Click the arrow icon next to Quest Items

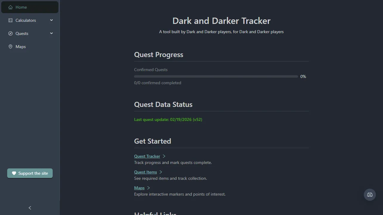click(x=161, y=172)
